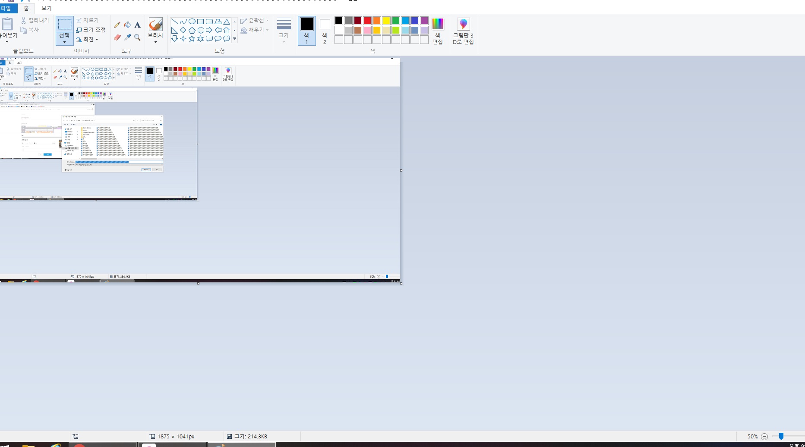Activate 색 2 background color box
The image size is (805, 447).
pyautogui.click(x=325, y=31)
